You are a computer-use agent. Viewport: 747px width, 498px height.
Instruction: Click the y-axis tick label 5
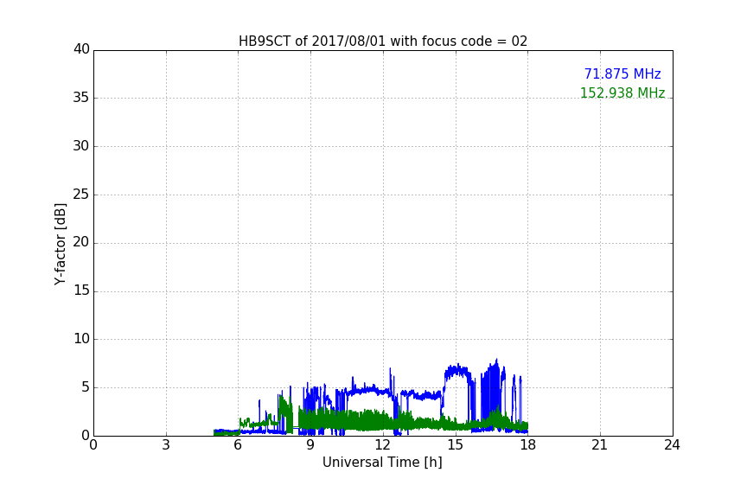click(86, 387)
